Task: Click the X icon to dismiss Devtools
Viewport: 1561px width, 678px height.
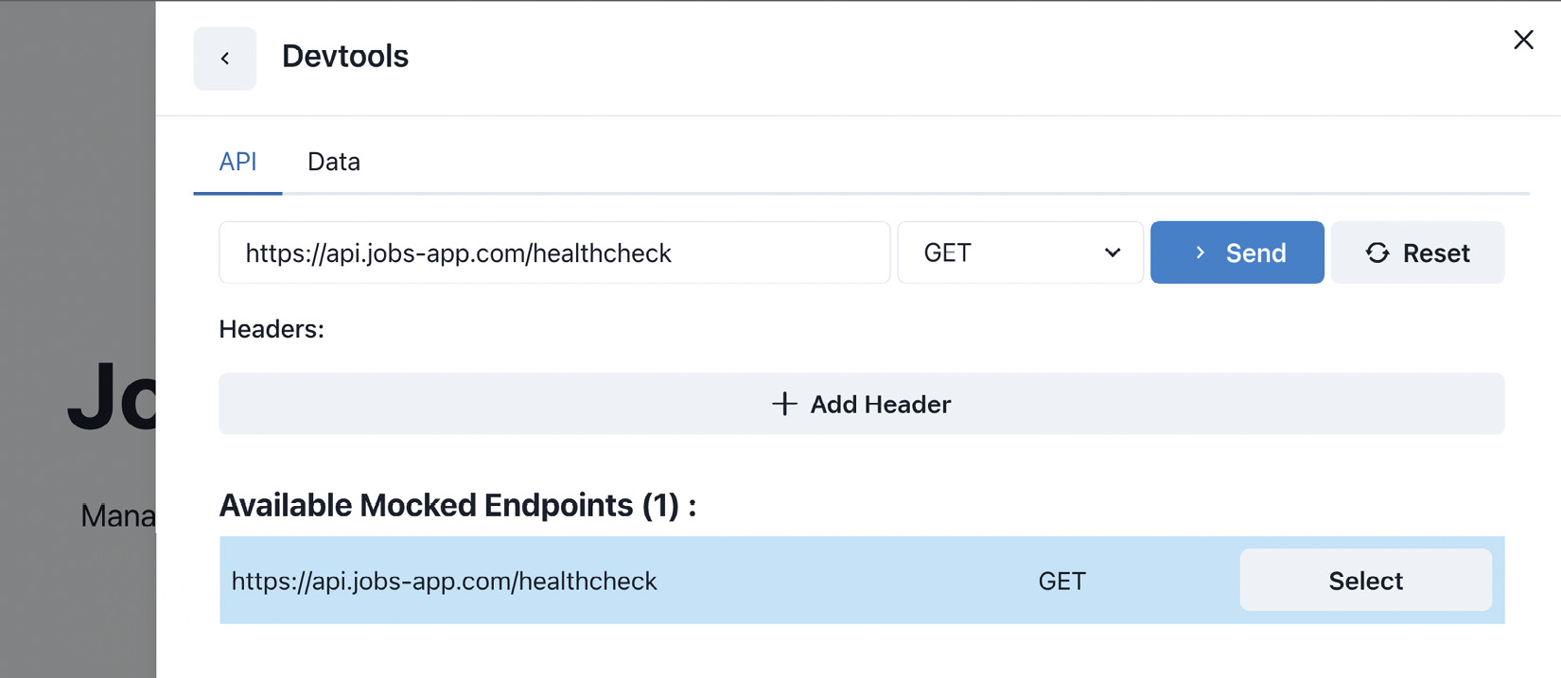Action: 1523,40
